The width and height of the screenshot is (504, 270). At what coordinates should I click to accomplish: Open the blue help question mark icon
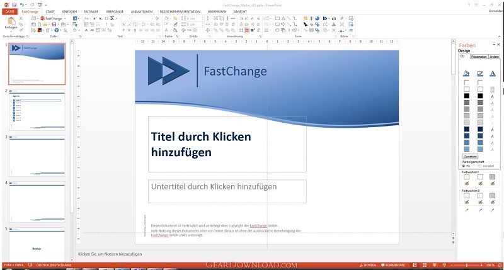tap(57, 30)
